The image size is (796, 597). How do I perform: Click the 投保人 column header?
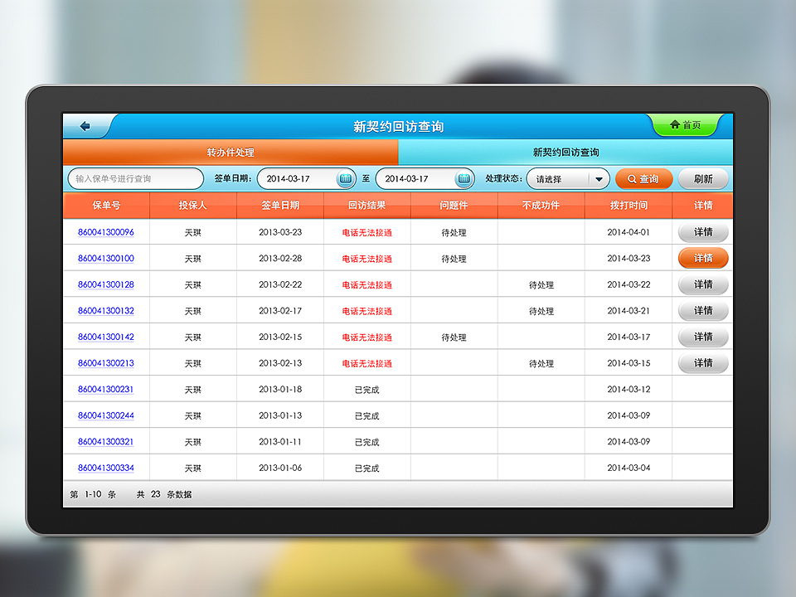point(193,206)
